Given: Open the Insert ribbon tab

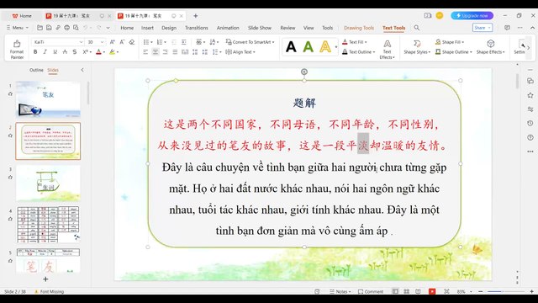Looking at the screenshot, I should point(147,28).
